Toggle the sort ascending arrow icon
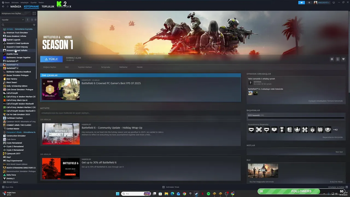 [27, 20]
